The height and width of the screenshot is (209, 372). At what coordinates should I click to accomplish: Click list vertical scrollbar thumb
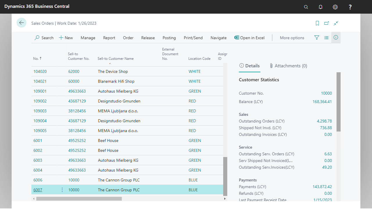point(225,176)
